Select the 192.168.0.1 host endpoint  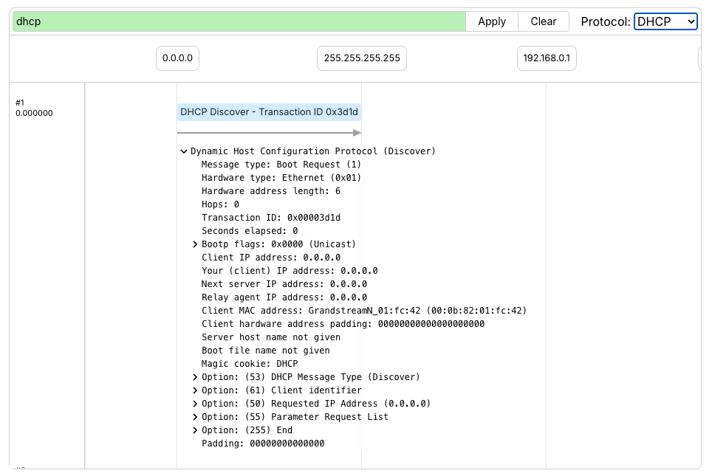click(x=547, y=58)
